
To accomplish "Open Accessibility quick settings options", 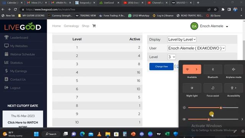I will tap(234, 88).
